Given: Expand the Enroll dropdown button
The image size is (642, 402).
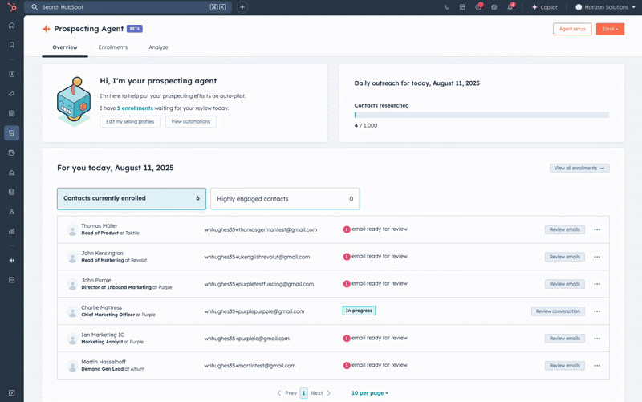Looking at the screenshot, I should pyautogui.click(x=610, y=29).
